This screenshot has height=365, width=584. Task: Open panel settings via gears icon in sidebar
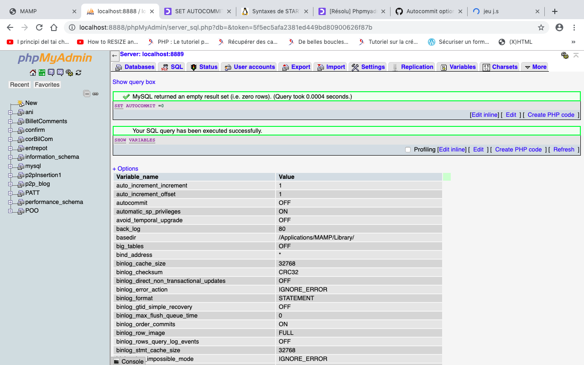[69, 72]
